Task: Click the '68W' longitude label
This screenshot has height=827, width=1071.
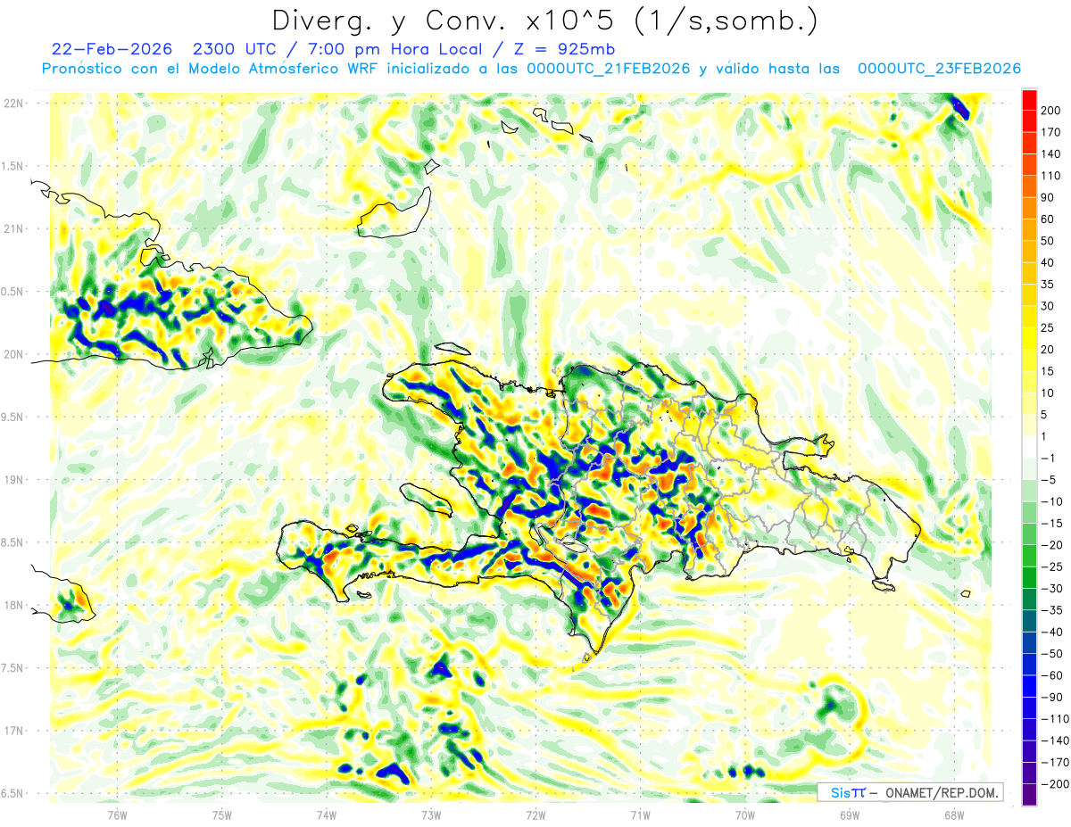Action: (954, 814)
